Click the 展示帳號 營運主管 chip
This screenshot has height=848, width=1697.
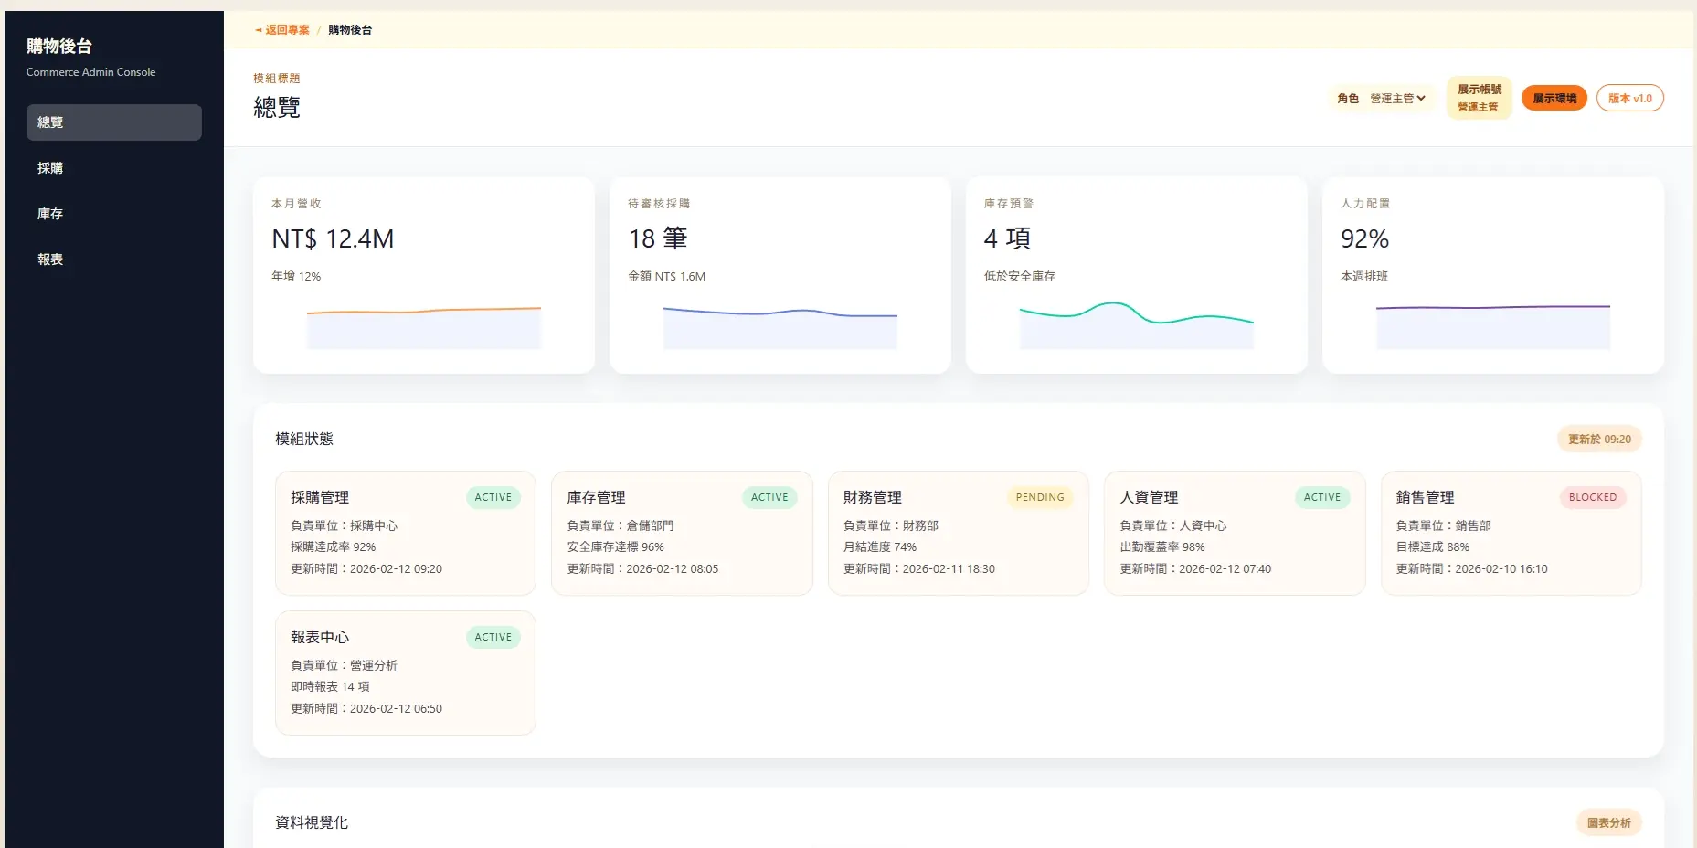[x=1480, y=98]
